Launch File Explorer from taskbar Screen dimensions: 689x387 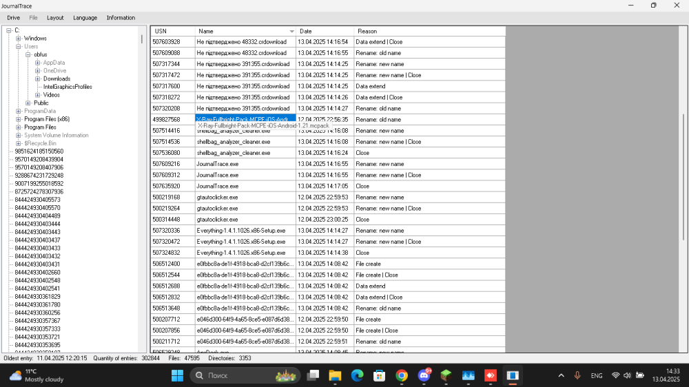click(335, 375)
